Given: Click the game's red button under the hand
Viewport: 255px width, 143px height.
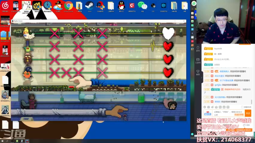Looking at the screenshot, I should pos(71,87).
